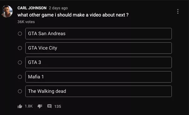Click the thumbs up like icon
This screenshot has width=189, height=115.
(x=20, y=106)
